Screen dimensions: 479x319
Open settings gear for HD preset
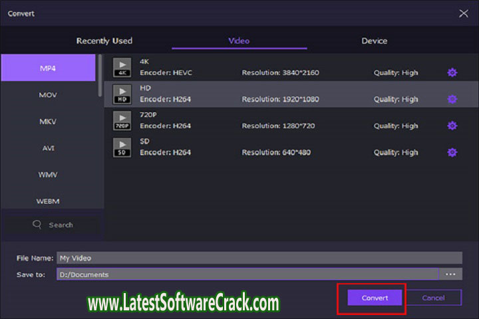click(452, 99)
